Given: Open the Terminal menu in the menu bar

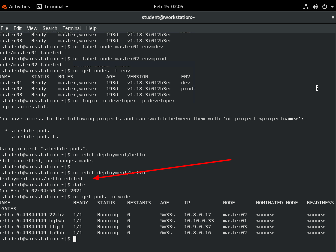Looking at the screenshot, I should tap(72, 28).
